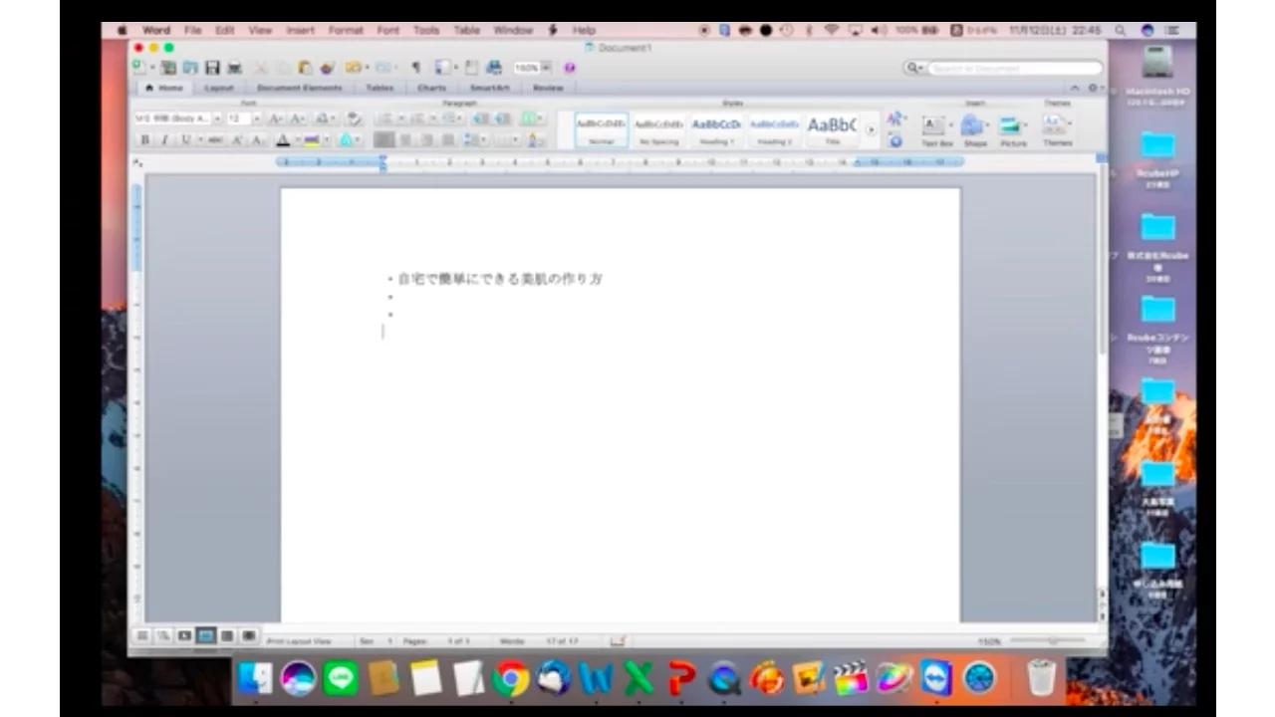Click the Open folder icon in toolbar
The image size is (1275, 717).
(190, 68)
